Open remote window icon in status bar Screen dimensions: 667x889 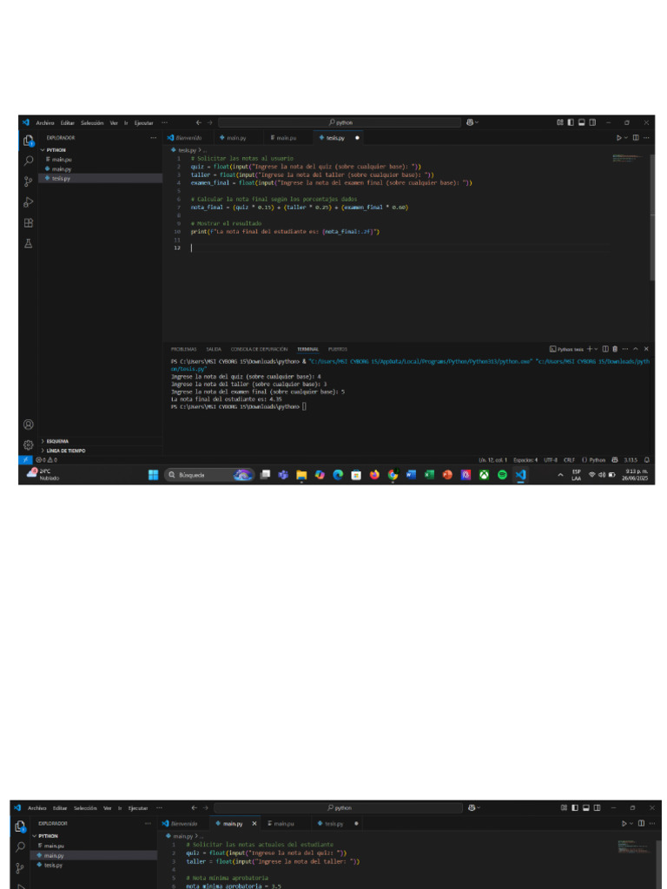25,460
